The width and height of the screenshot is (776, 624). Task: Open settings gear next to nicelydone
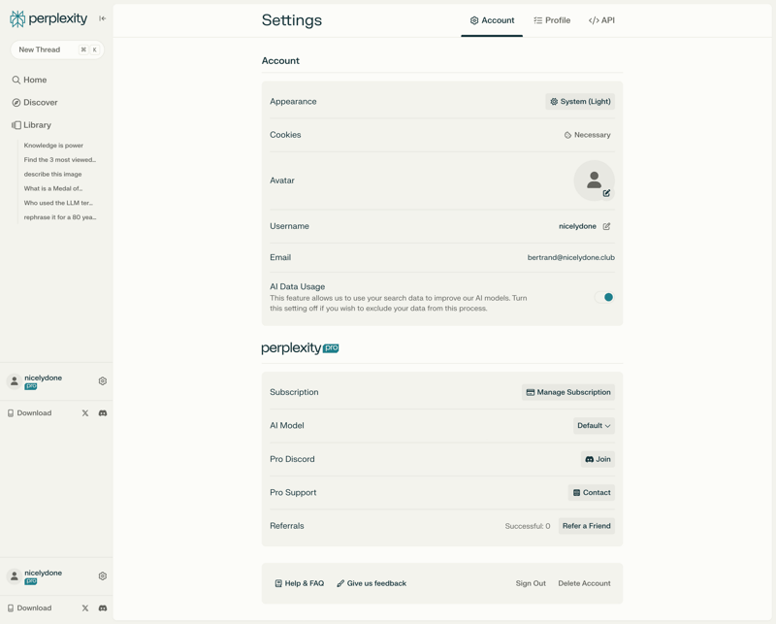(101, 380)
